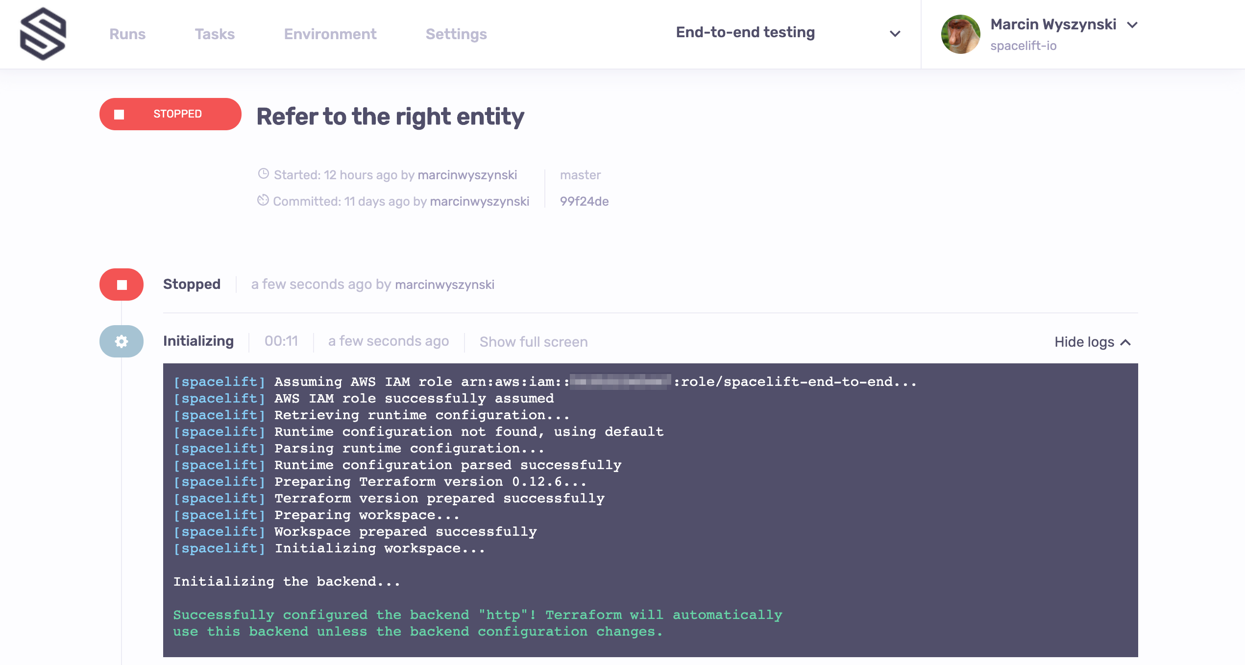Expand the Marcin Wyszynski account menu
Screen dimensions: 1245x665
point(1132,25)
